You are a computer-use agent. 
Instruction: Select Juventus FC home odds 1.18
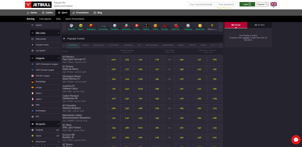114,89
